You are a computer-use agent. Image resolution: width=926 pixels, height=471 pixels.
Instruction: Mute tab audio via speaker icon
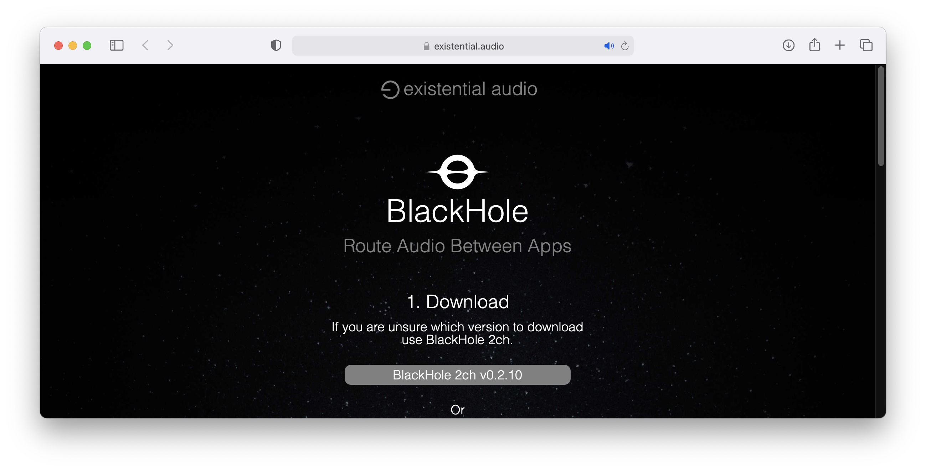click(x=608, y=46)
